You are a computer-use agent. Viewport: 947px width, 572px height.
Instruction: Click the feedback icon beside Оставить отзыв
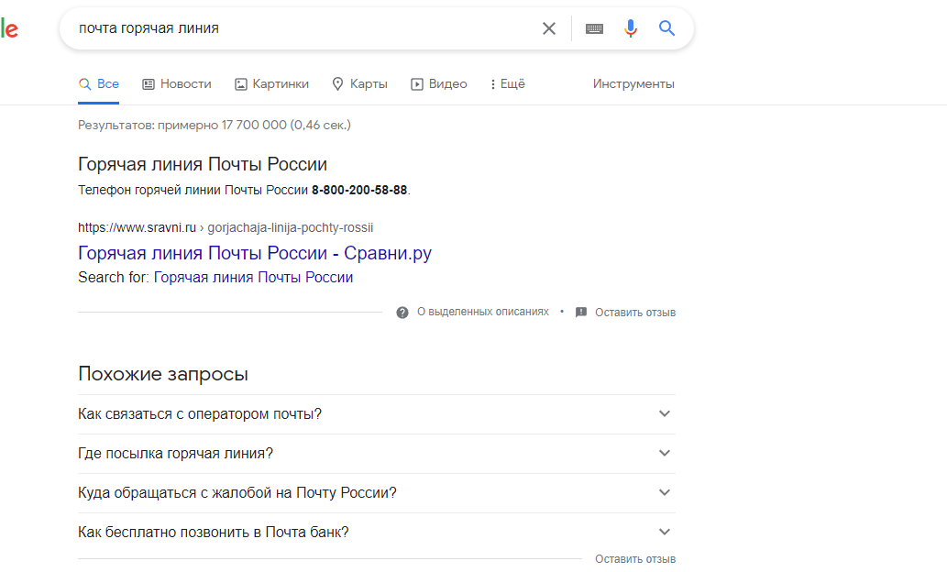(x=581, y=313)
